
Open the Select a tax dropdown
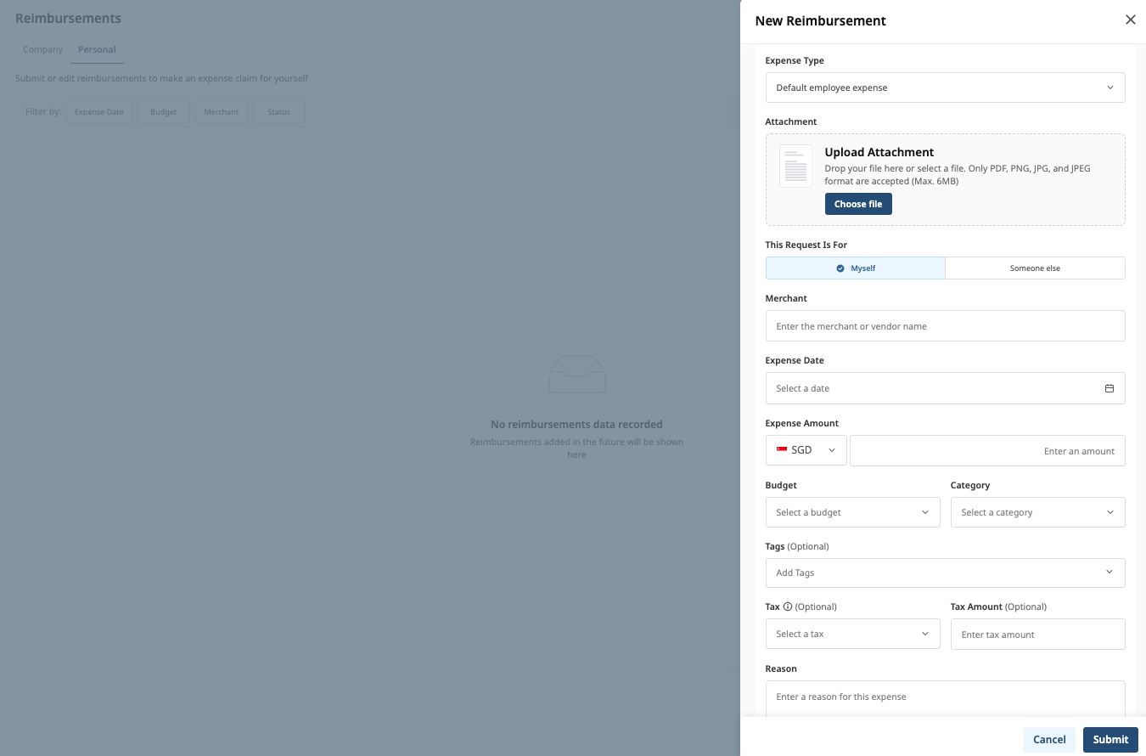click(852, 634)
